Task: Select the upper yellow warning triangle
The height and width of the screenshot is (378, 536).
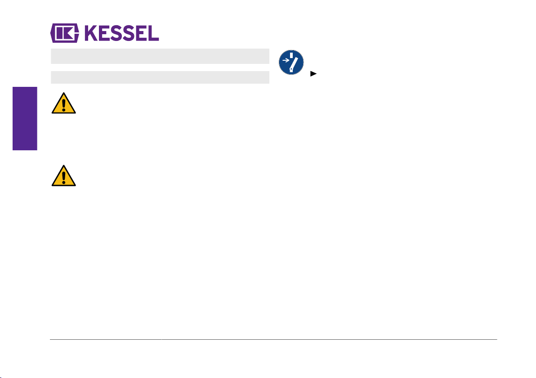Action: 63,103
